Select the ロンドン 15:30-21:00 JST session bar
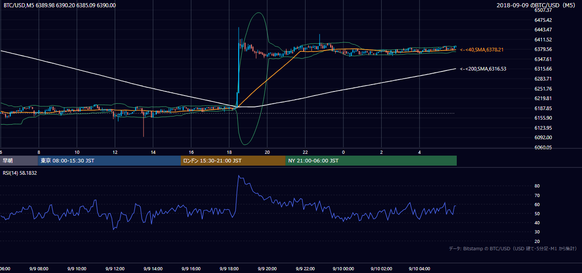 [x=233, y=161]
